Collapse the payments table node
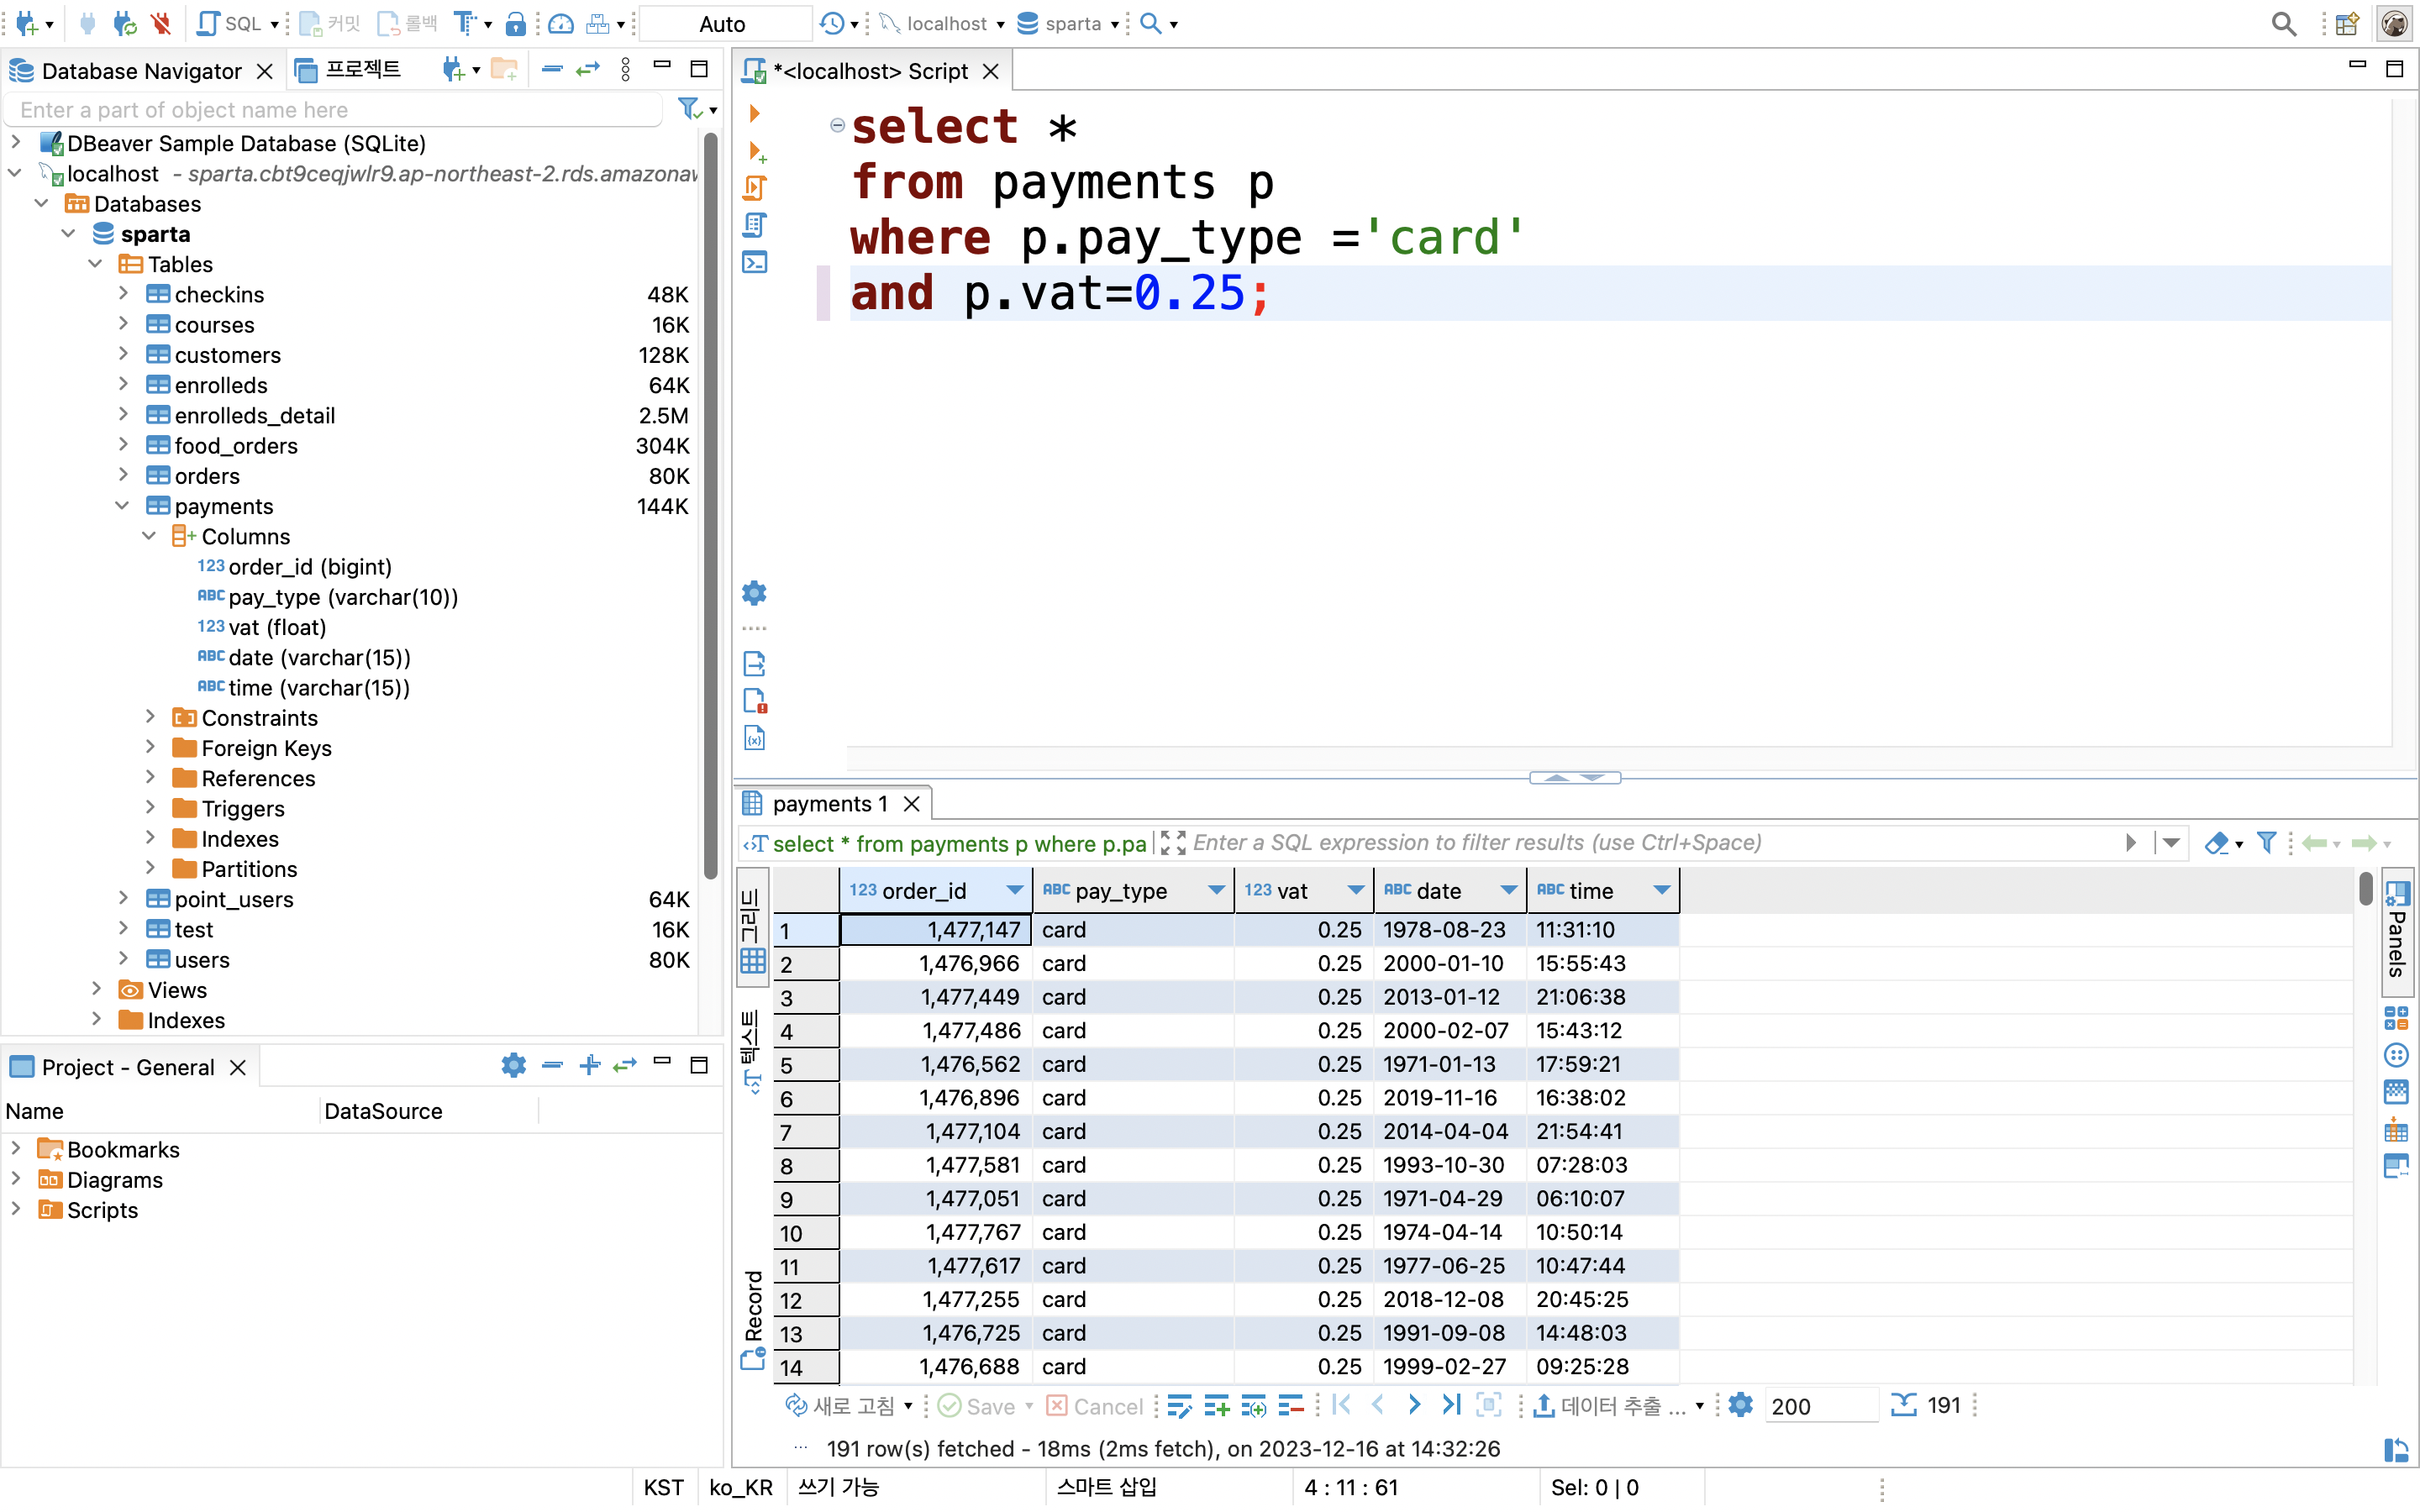Image resolution: width=2420 pixels, height=1512 pixels. tap(123, 505)
